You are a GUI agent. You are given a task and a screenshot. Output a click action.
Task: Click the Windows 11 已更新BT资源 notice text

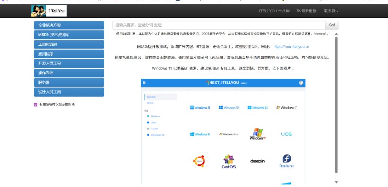(223, 69)
